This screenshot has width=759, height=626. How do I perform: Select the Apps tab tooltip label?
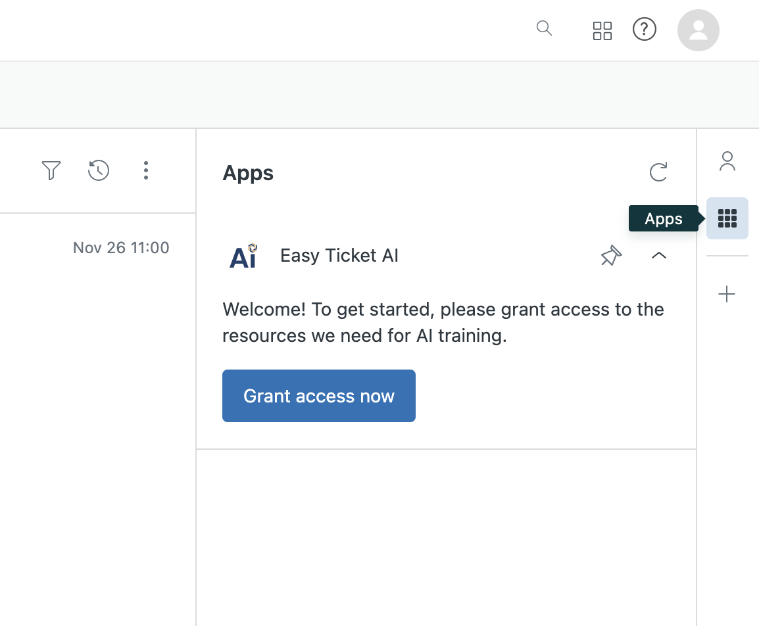click(x=663, y=218)
